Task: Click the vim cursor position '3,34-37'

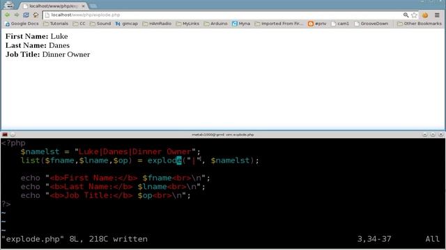Action: click(374, 239)
